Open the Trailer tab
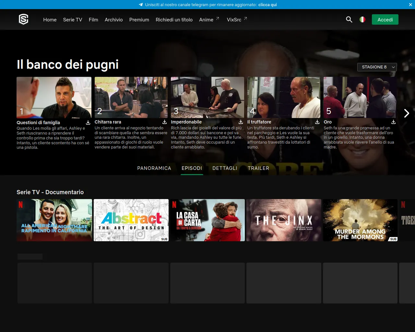 coord(258,168)
